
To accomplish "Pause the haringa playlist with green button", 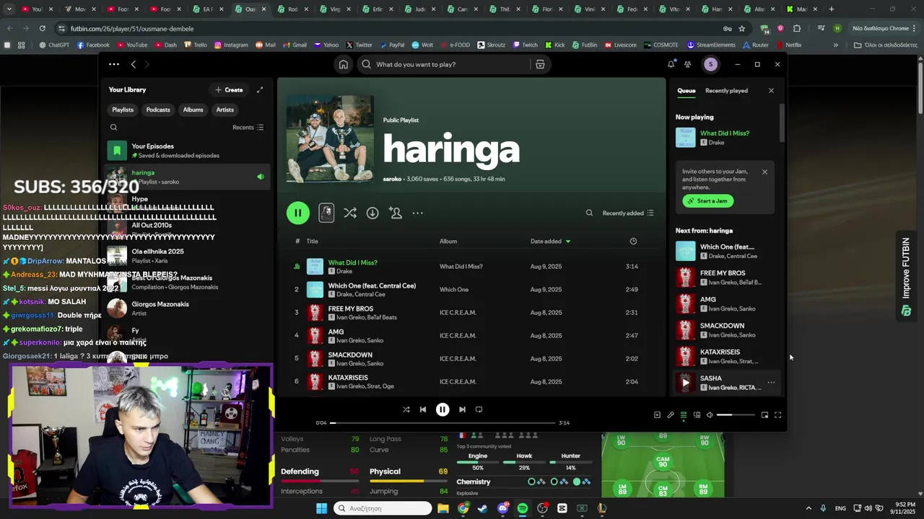I will [x=298, y=213].
